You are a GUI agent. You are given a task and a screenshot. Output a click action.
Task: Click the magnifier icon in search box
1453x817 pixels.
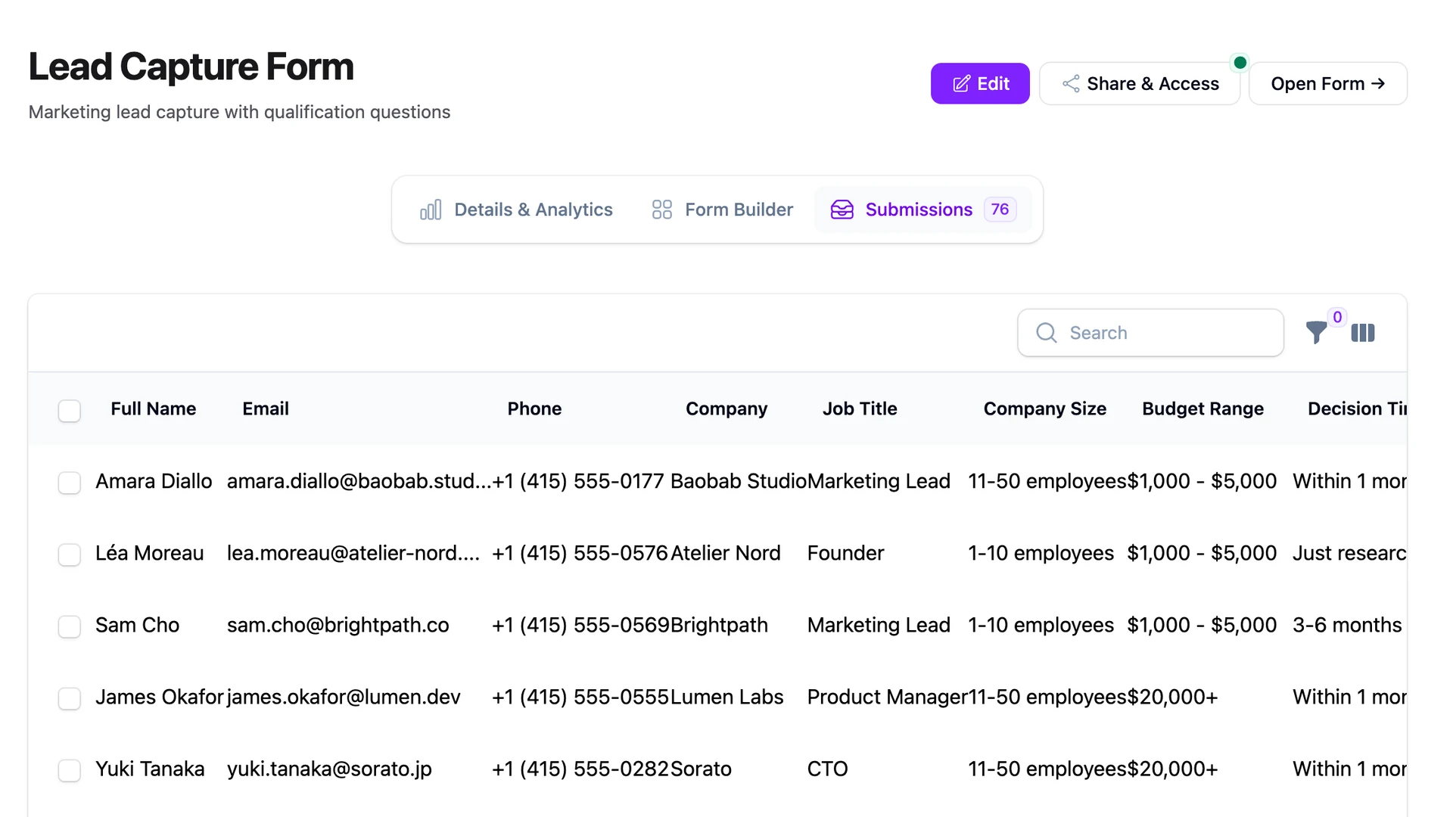pyautogui.click(x=1046, y=333)
